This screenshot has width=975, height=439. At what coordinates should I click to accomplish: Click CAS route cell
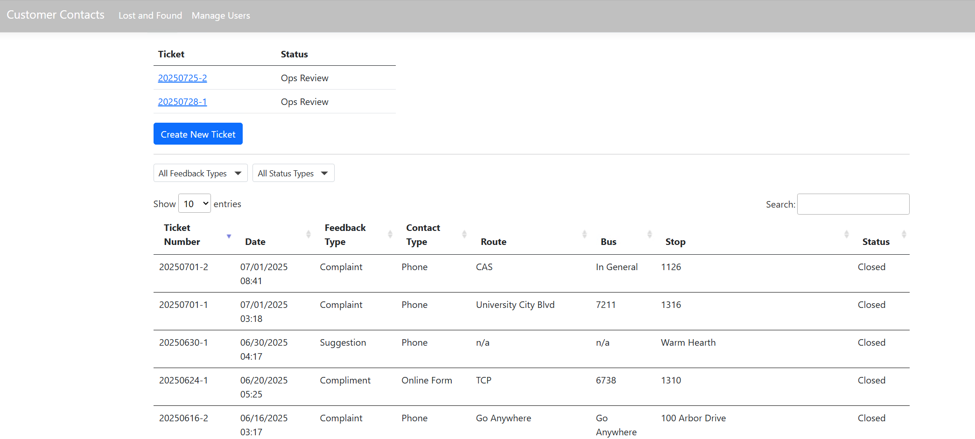[x=484, y=267]
